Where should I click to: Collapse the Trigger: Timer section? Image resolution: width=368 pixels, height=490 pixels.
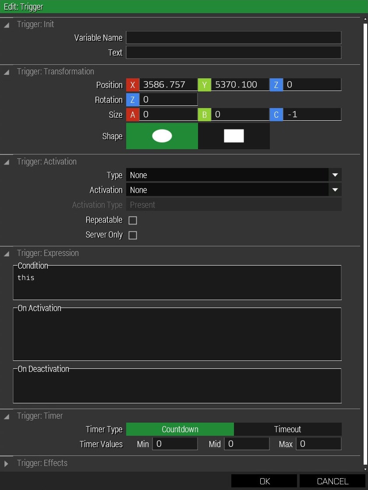[x=6, y=416]
